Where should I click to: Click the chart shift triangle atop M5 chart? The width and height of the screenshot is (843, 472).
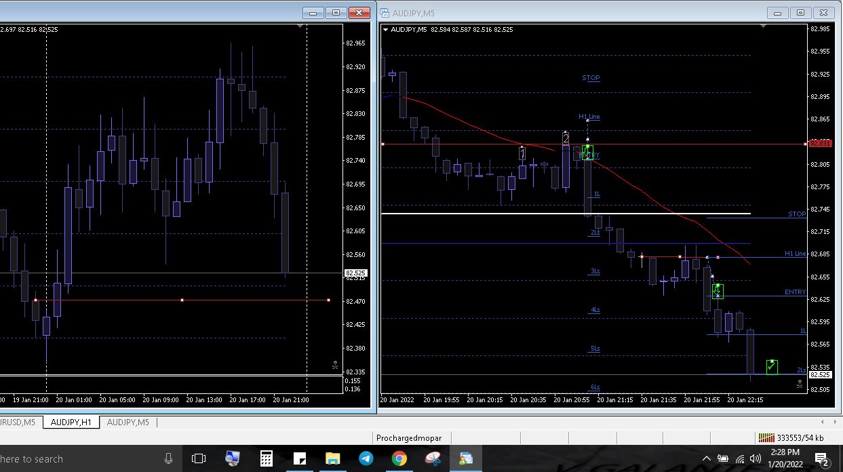tap(764, 26)
